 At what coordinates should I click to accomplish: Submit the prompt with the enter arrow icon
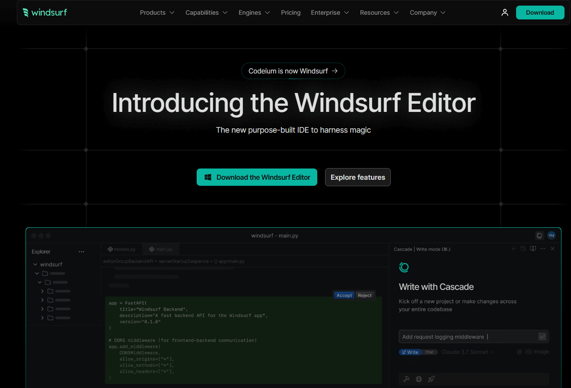point(542,337)
